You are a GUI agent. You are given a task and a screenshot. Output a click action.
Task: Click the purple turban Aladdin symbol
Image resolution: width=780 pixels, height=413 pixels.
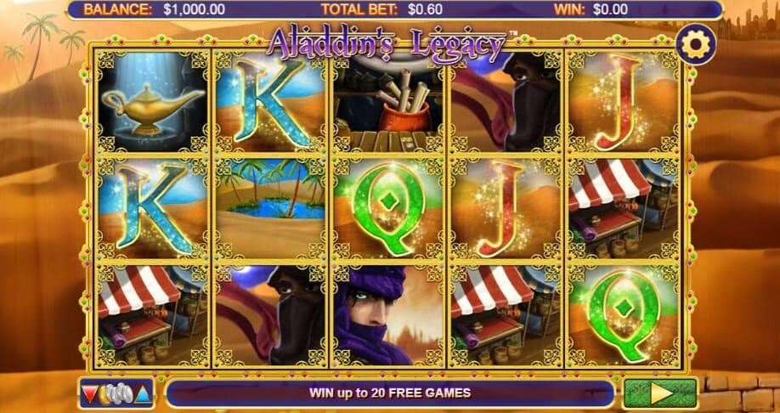tap(388, 315)
